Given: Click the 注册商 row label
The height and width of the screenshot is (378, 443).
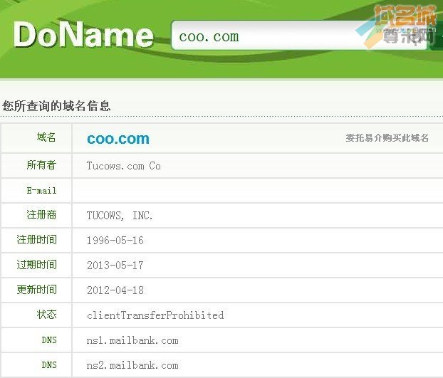Looking at the screenshot, I should (x=41, y=215).
